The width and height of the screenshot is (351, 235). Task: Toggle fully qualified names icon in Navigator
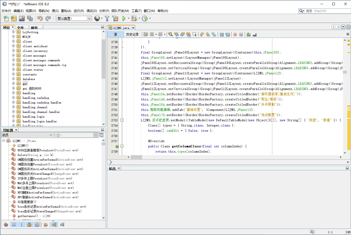(46, 225)
